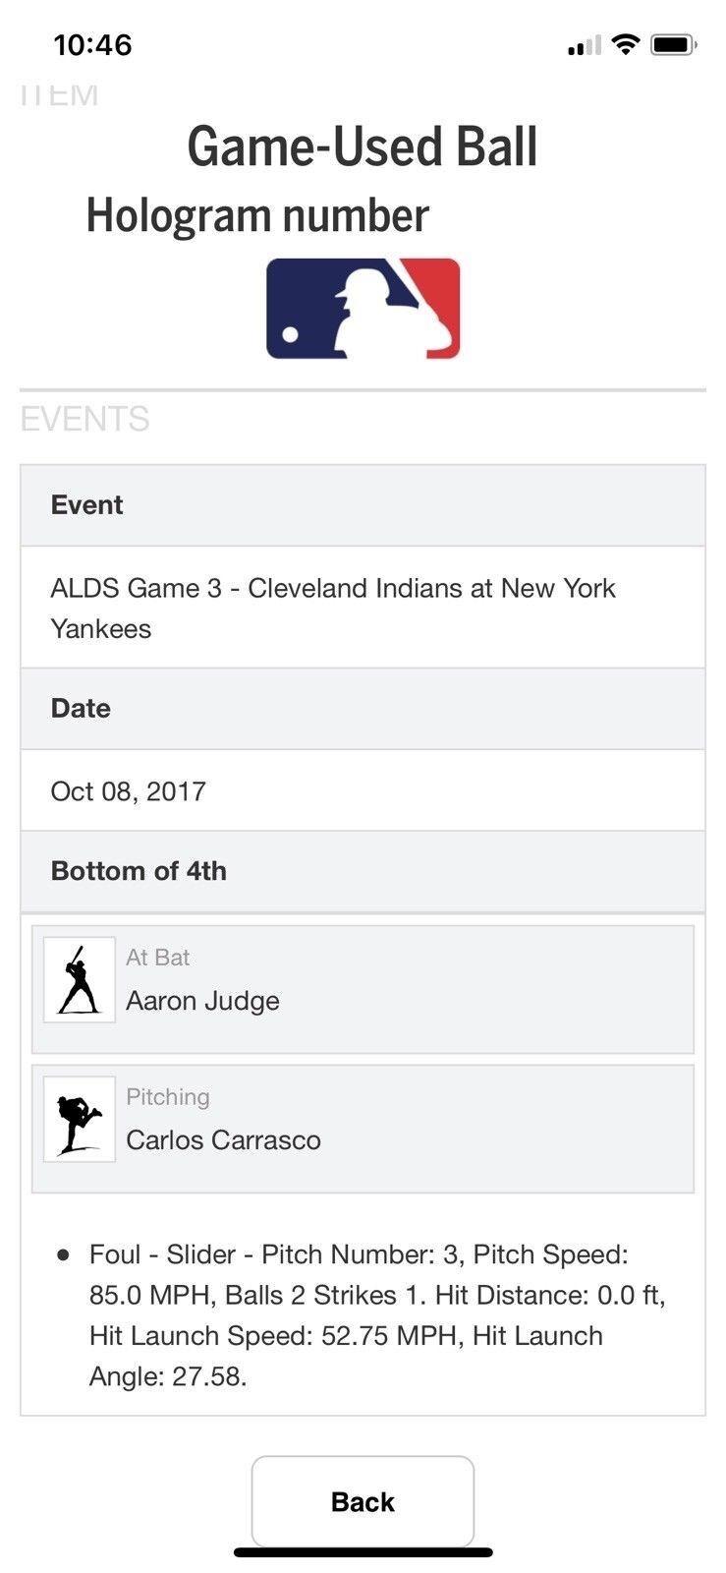Tap the Date section header
726x1573 pixels.
coord(363,709)
